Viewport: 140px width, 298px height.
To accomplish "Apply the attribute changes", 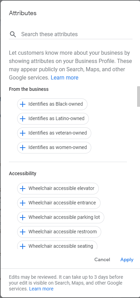I will point(127,259).
